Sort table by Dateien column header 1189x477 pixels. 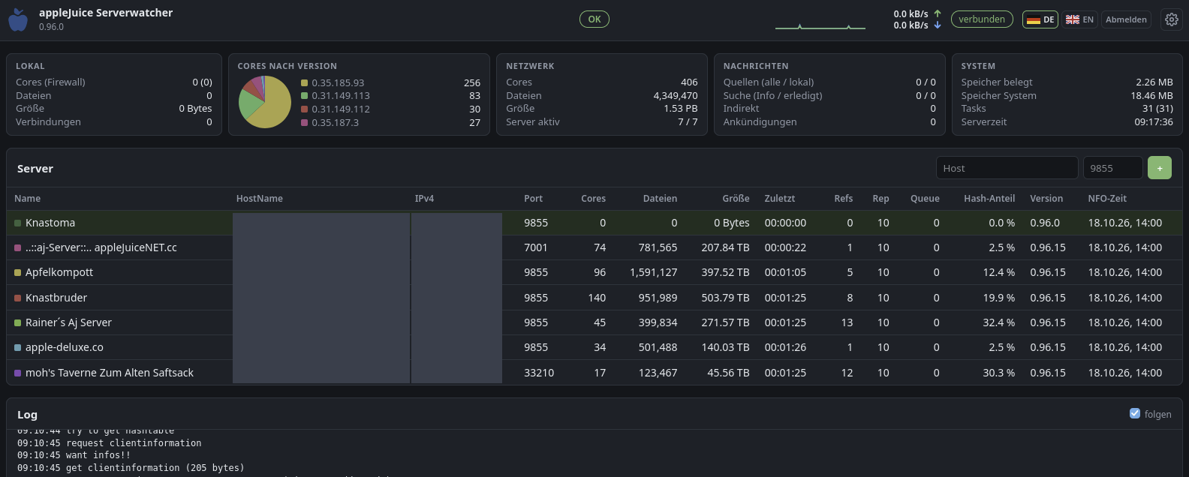(660, 199)
